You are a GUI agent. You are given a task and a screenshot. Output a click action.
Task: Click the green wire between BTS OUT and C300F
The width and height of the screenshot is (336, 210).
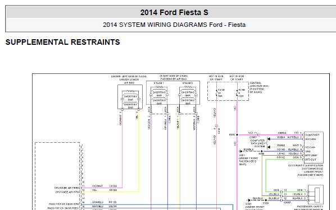point(266,175)
